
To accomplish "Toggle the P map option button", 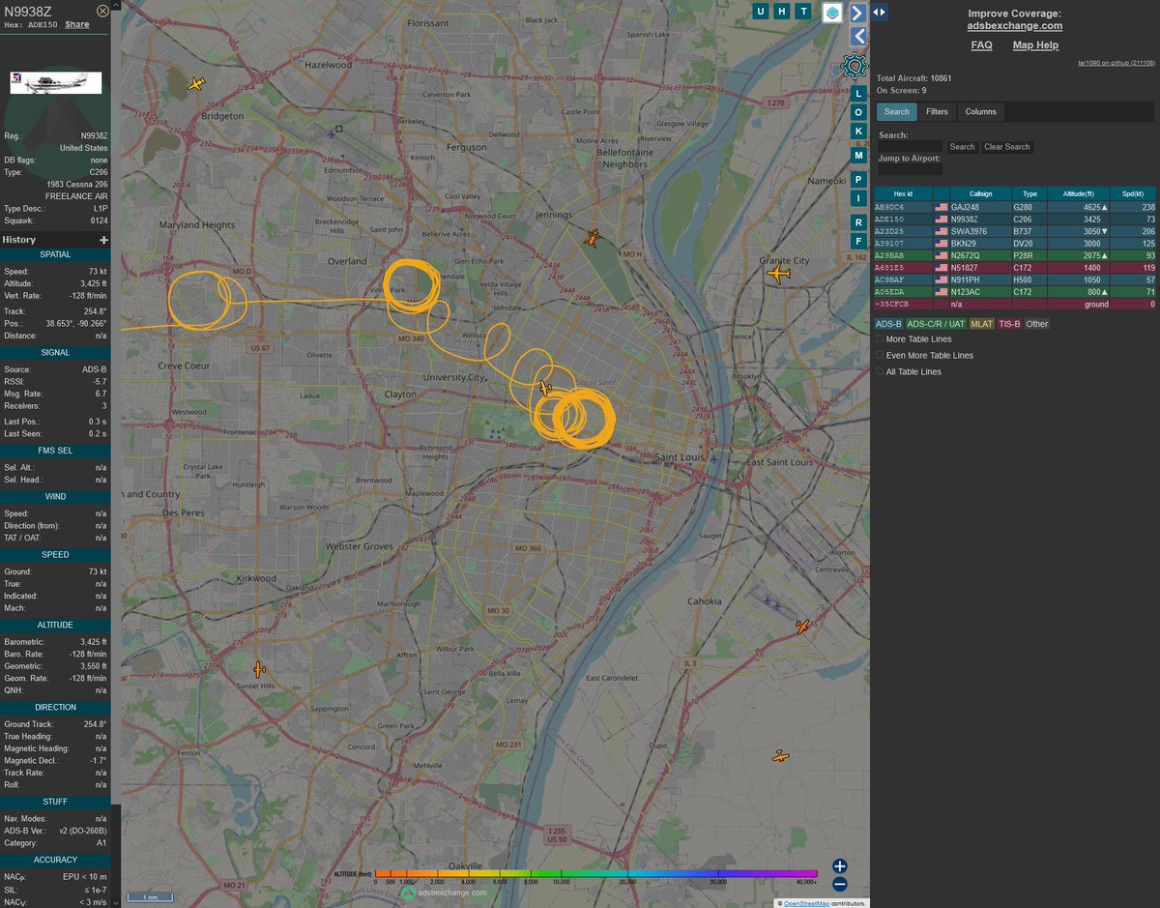I will point(858,178).
